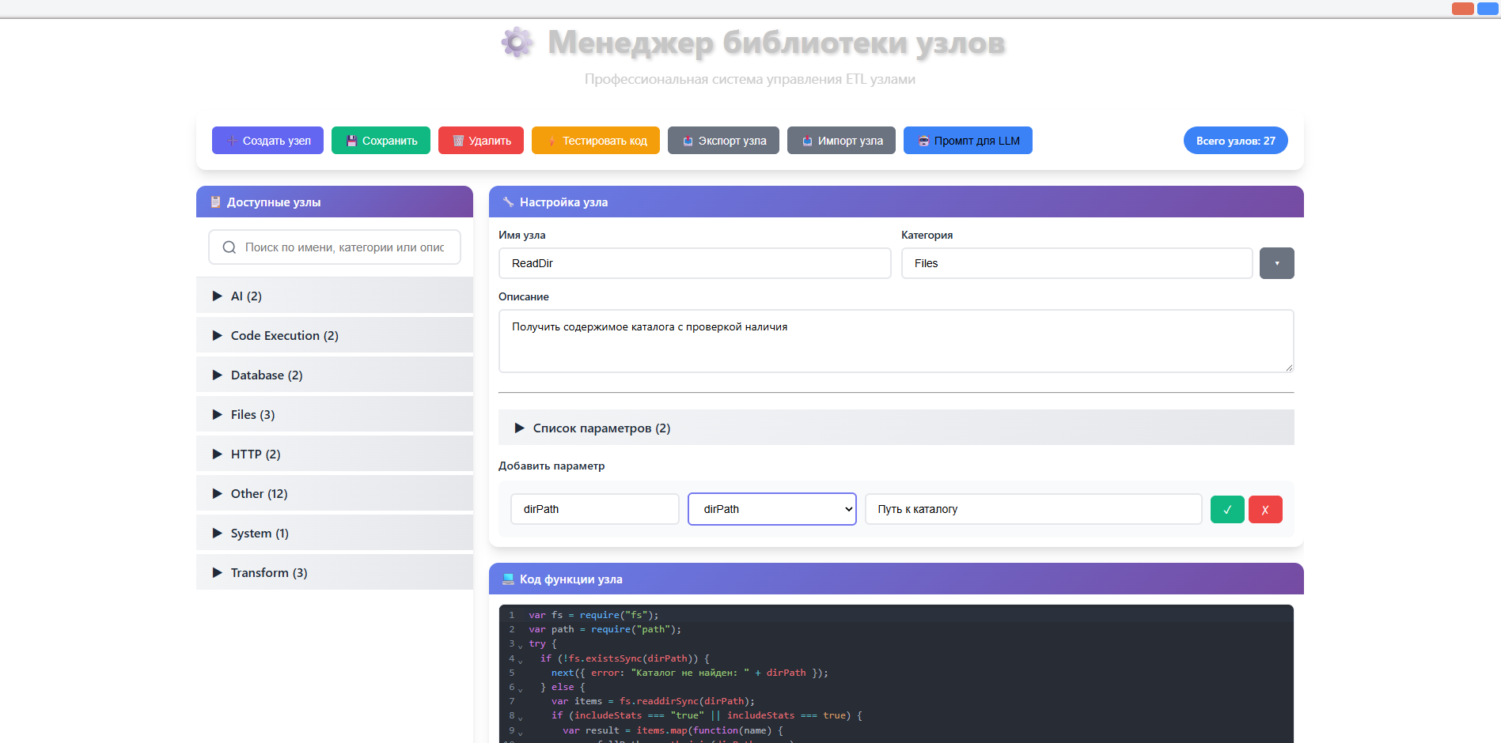Click the Всего узлов: 27 badge
Image resolution: width=1501 pixels, height=743 pixels.
tap(1235, 141)
